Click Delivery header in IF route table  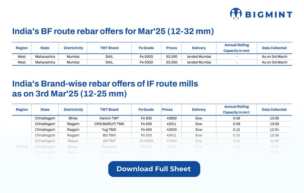[x=199, y=109]
